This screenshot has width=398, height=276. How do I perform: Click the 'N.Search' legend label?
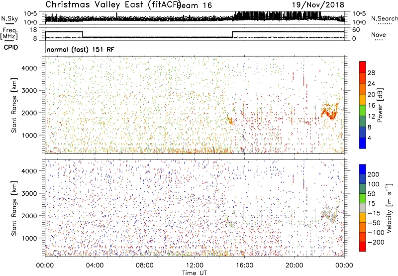click(x=384, y=18)
